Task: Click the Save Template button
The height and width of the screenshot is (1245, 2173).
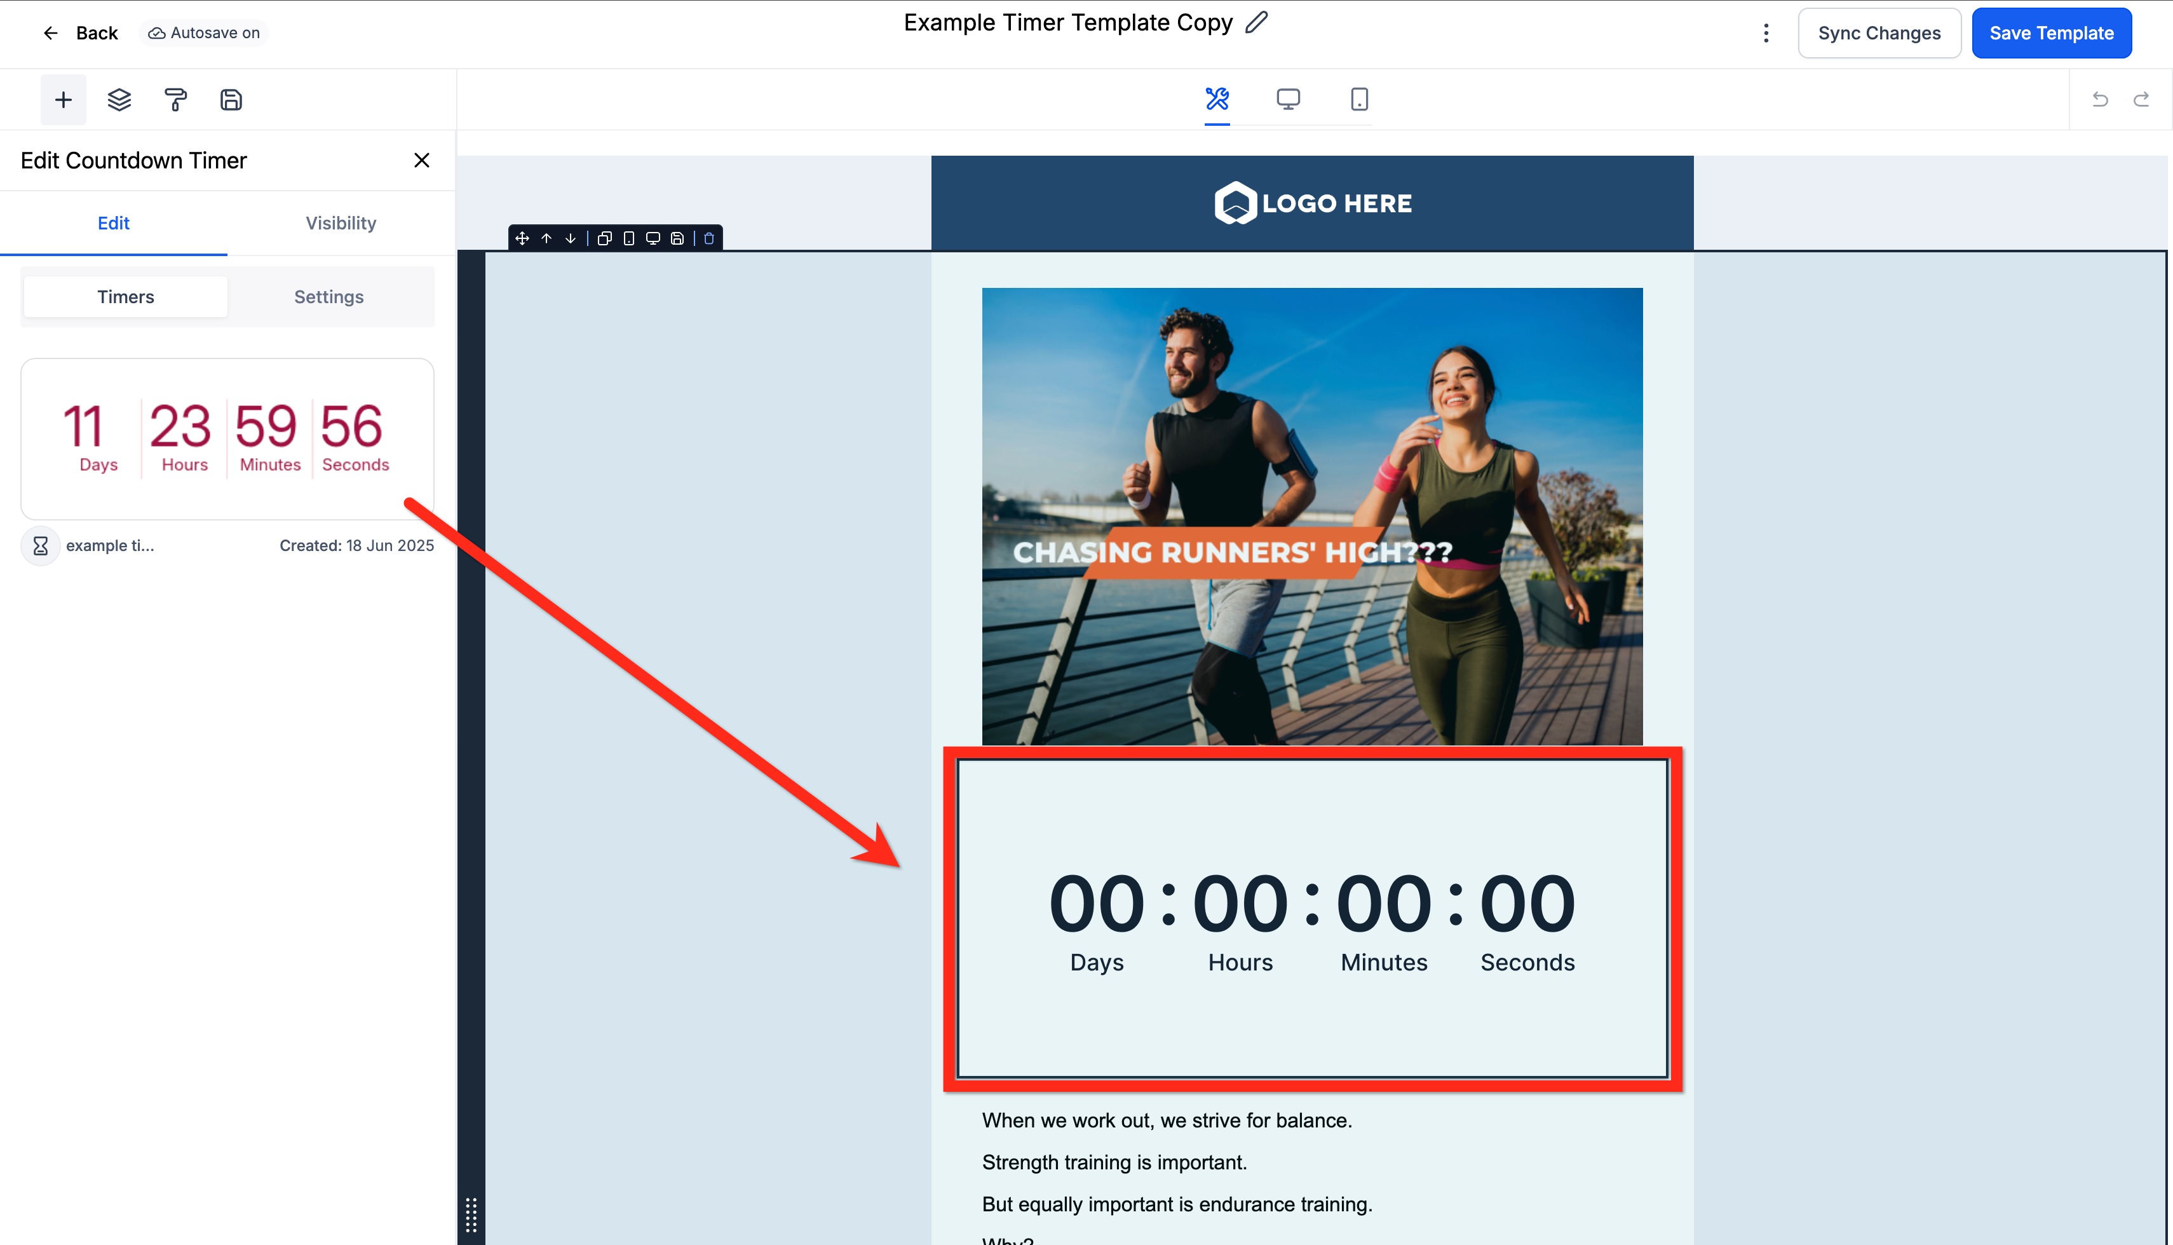Action: pyautogui.click(x=2051, y=33)
